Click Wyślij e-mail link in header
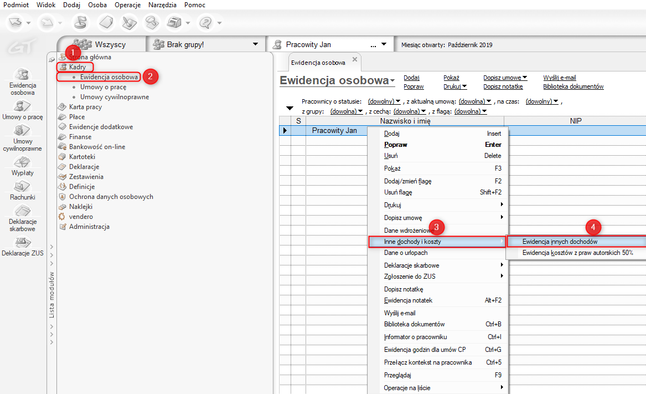Viewport: 646px width, 394px height. (x=560, y=78)
